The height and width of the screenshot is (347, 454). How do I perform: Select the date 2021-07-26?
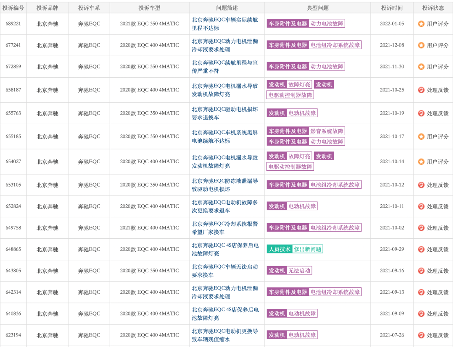(x=392, y=335)
